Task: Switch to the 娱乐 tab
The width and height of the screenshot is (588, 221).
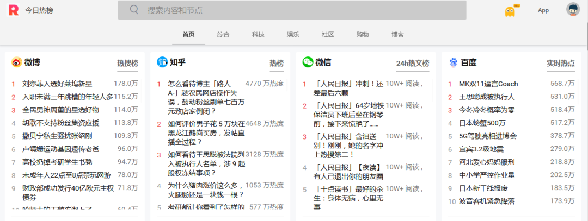Action: pyautogui.click(x=293, y=34)
